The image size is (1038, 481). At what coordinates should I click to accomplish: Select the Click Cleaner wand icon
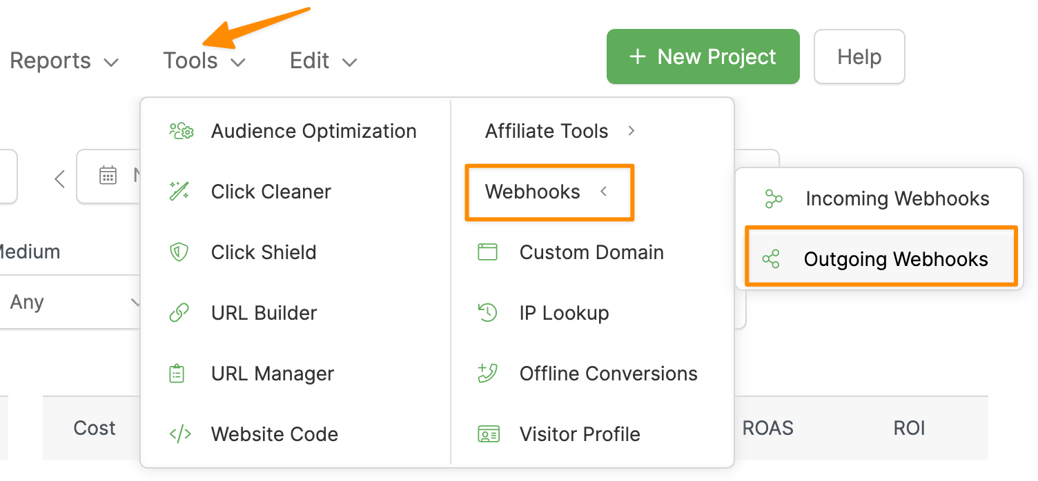pyautogui.click(x=180, y=192)
